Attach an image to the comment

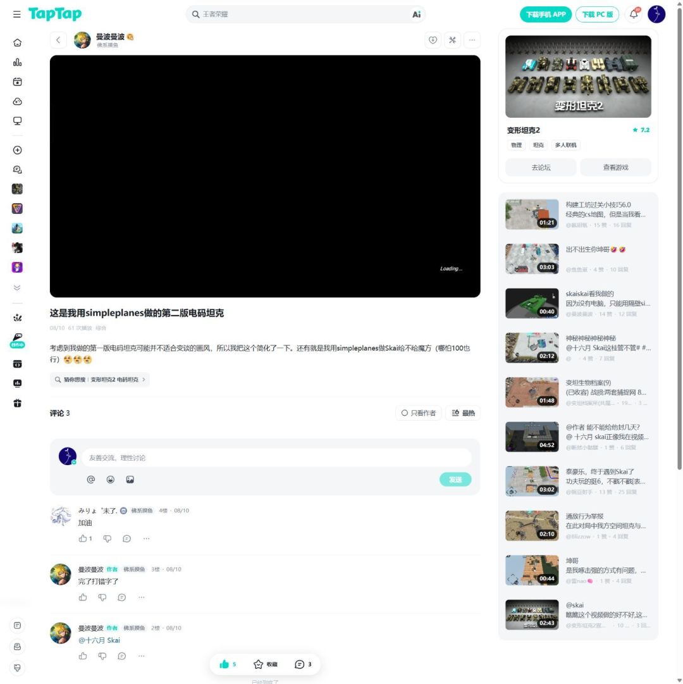click(x=130, y=480)
